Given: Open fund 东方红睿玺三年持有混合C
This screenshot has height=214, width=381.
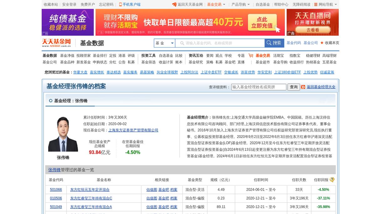Looking at the screenshot, I should (x=91, y=198).
